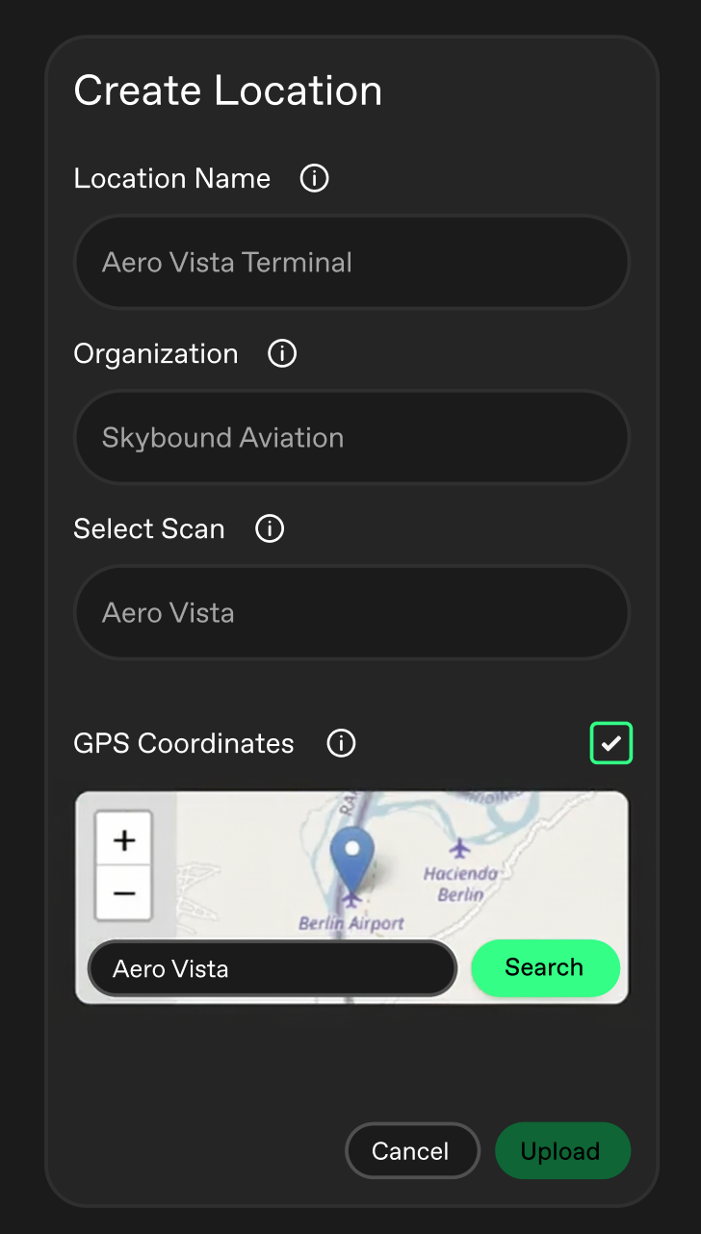Viewport: 701px width, 1234px height.
Task: Click the GPS Coordinates info icon
Action: click(341, 743)
